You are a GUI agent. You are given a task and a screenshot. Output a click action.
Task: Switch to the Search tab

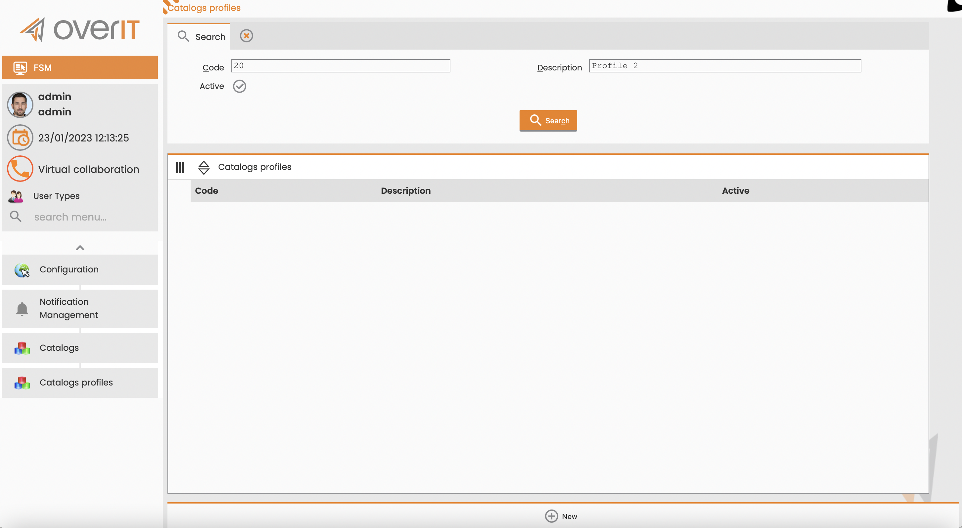click(199, 36)
